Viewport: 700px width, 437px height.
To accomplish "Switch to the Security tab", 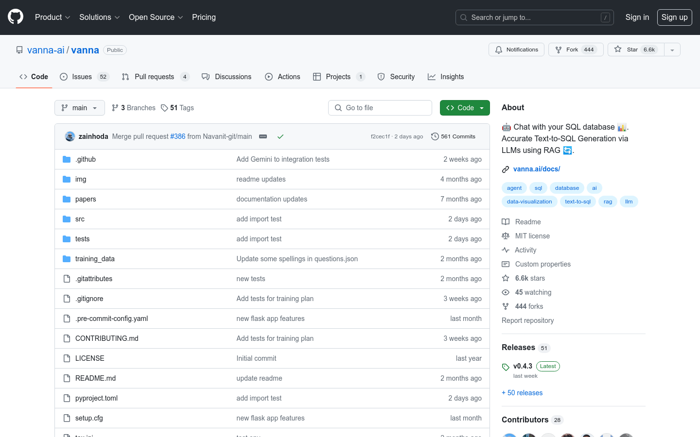I will click(396, 77).
